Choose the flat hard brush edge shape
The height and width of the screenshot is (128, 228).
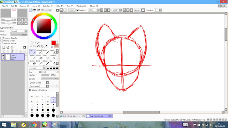57,68
